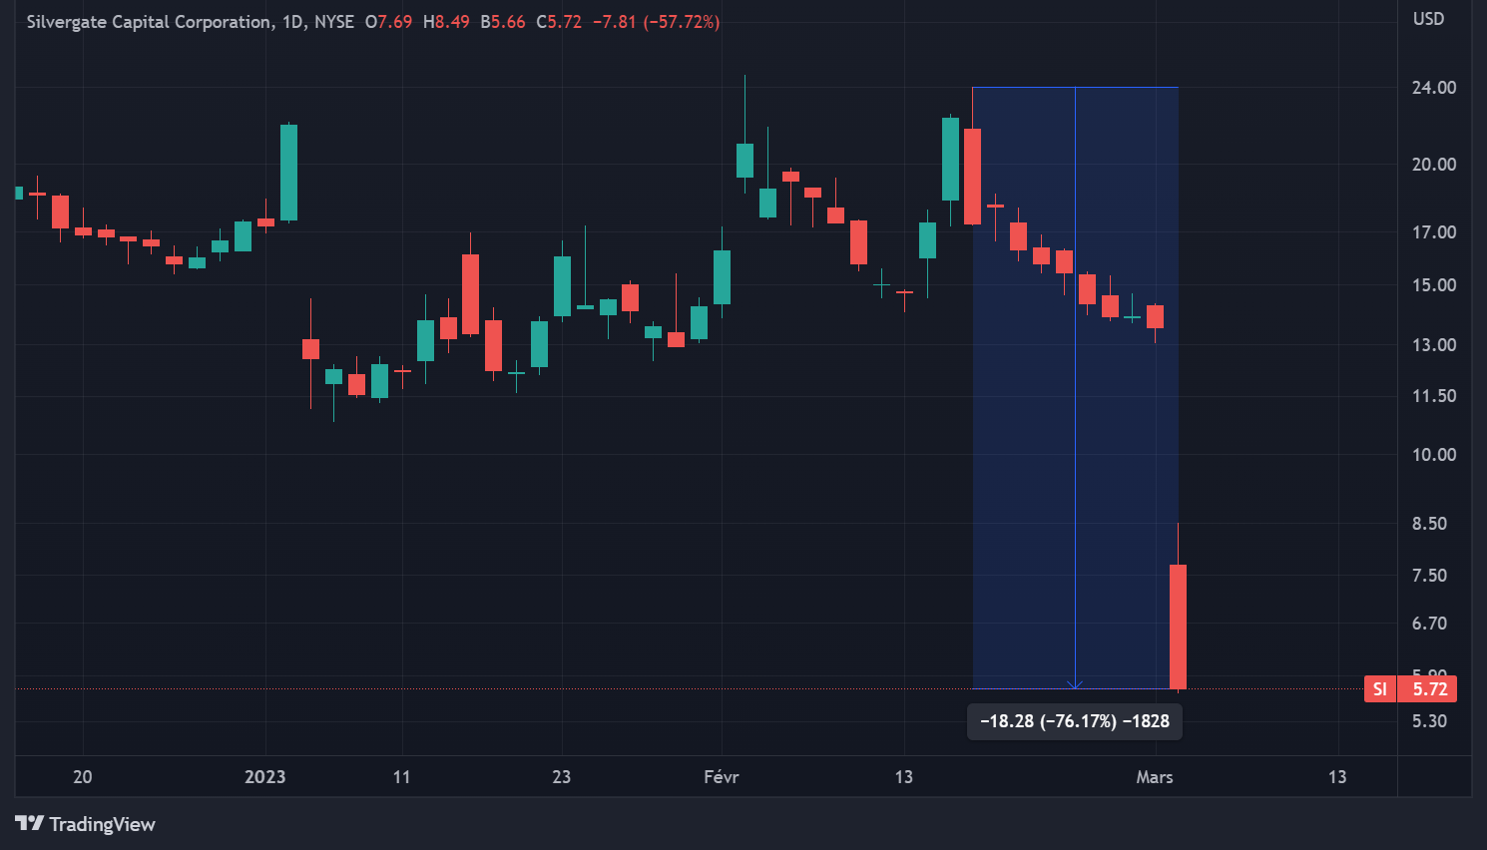The width and height of the screenshot is (1487, 850).
Task: Click the 2023 label on time axis
Action: coord(264,777)
